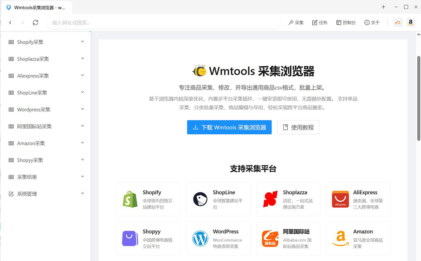421x261 pixels.
Task: Open the 系统管理 sidebar menu
Action: point(45,194)
